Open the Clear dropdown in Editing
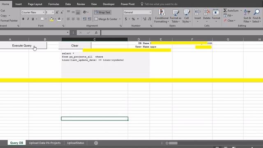Image resolution: width=263 pixels, height=148 pixels. 230,21
